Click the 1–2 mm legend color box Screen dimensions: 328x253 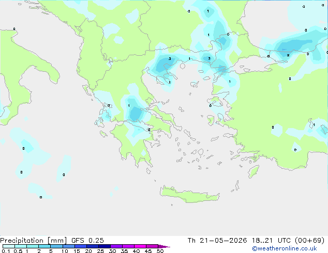click(x=33, y=246)
